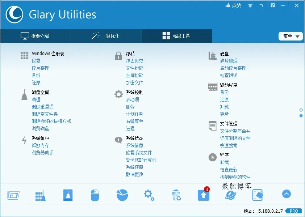Open the 菜单 dropdown
Viewport: 305px width, 217px height.
291,36
